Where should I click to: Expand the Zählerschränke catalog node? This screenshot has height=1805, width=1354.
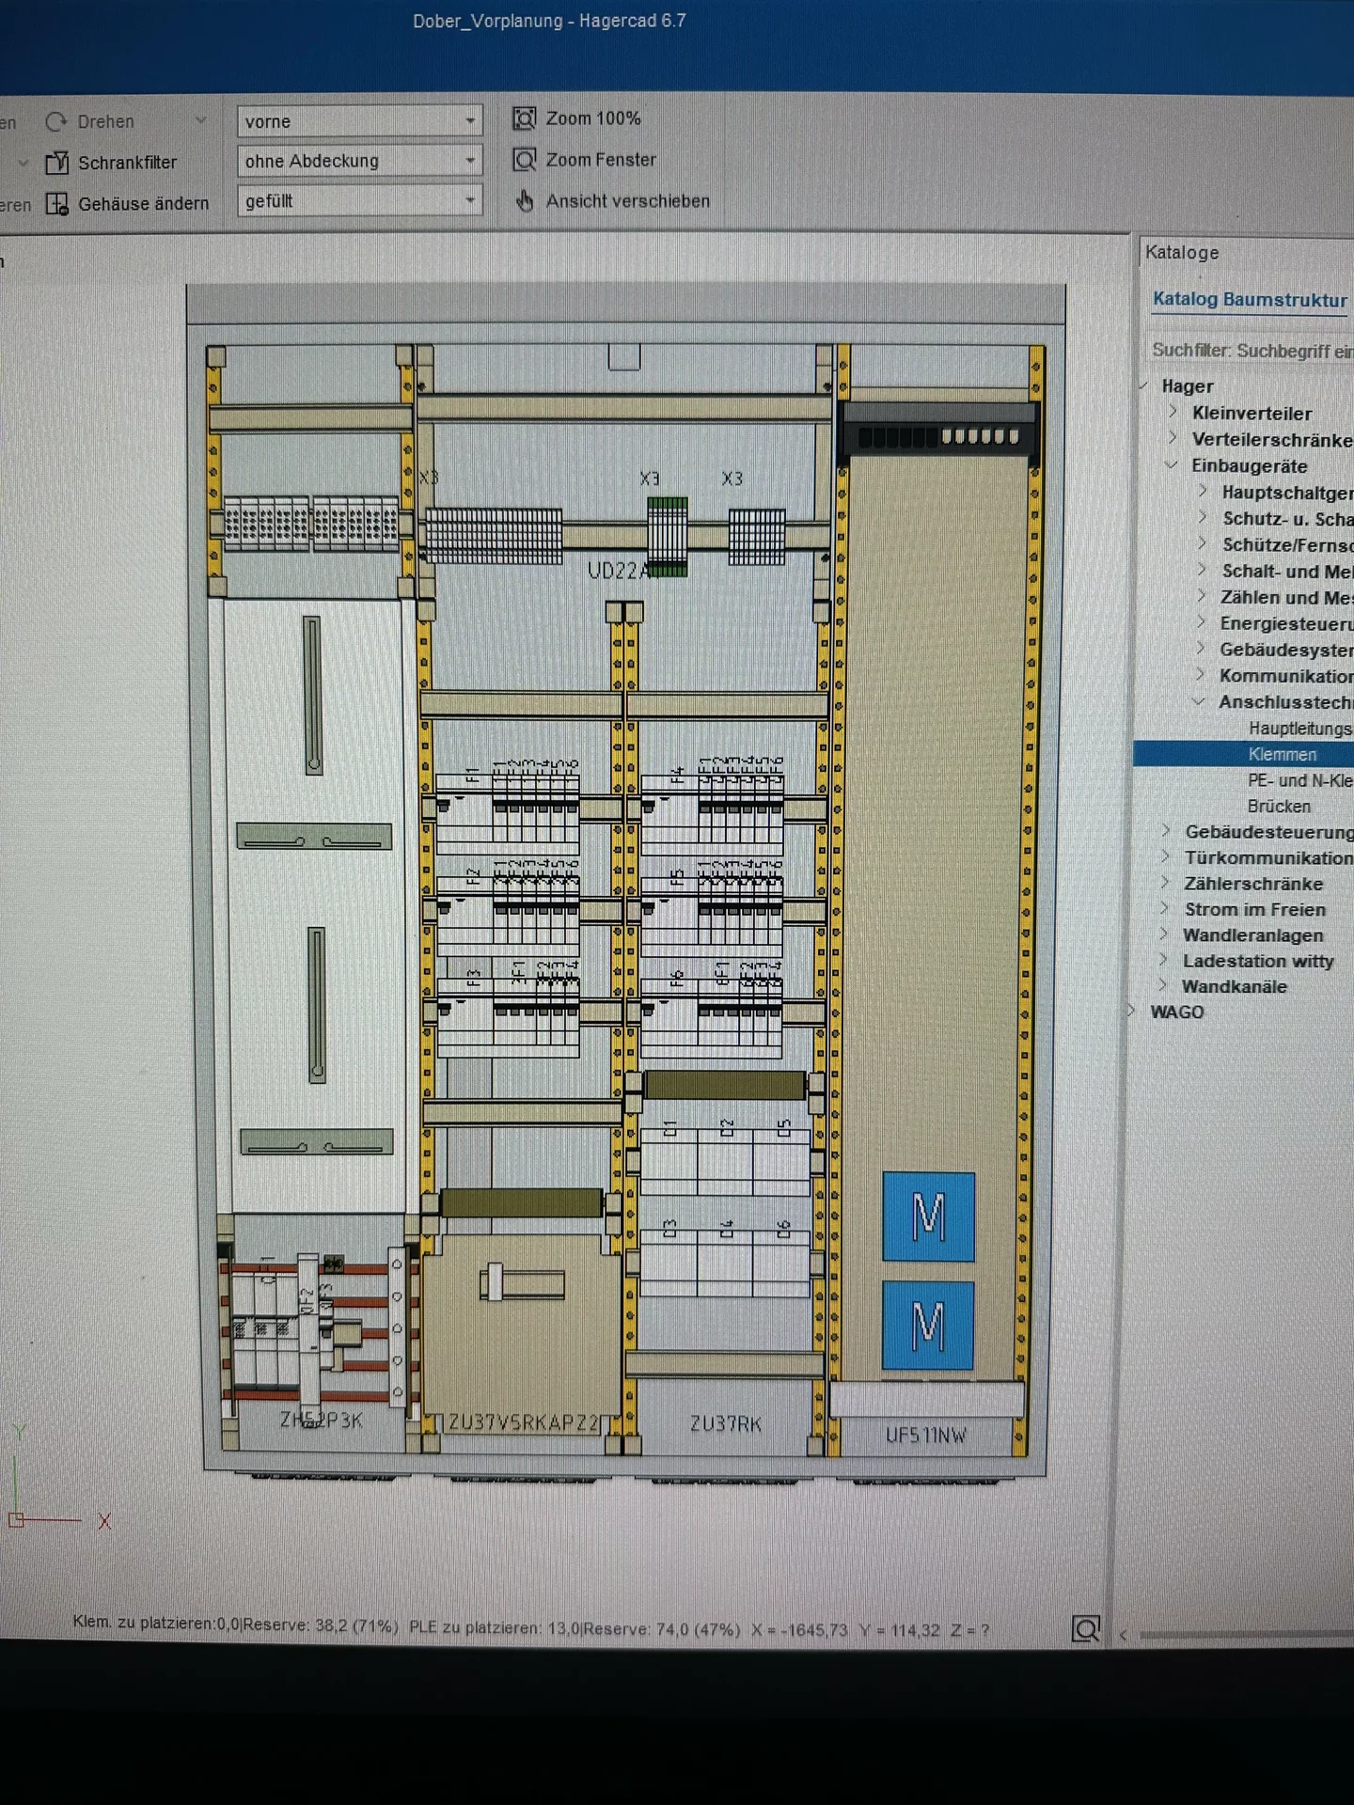click(x=1166, y=883)
